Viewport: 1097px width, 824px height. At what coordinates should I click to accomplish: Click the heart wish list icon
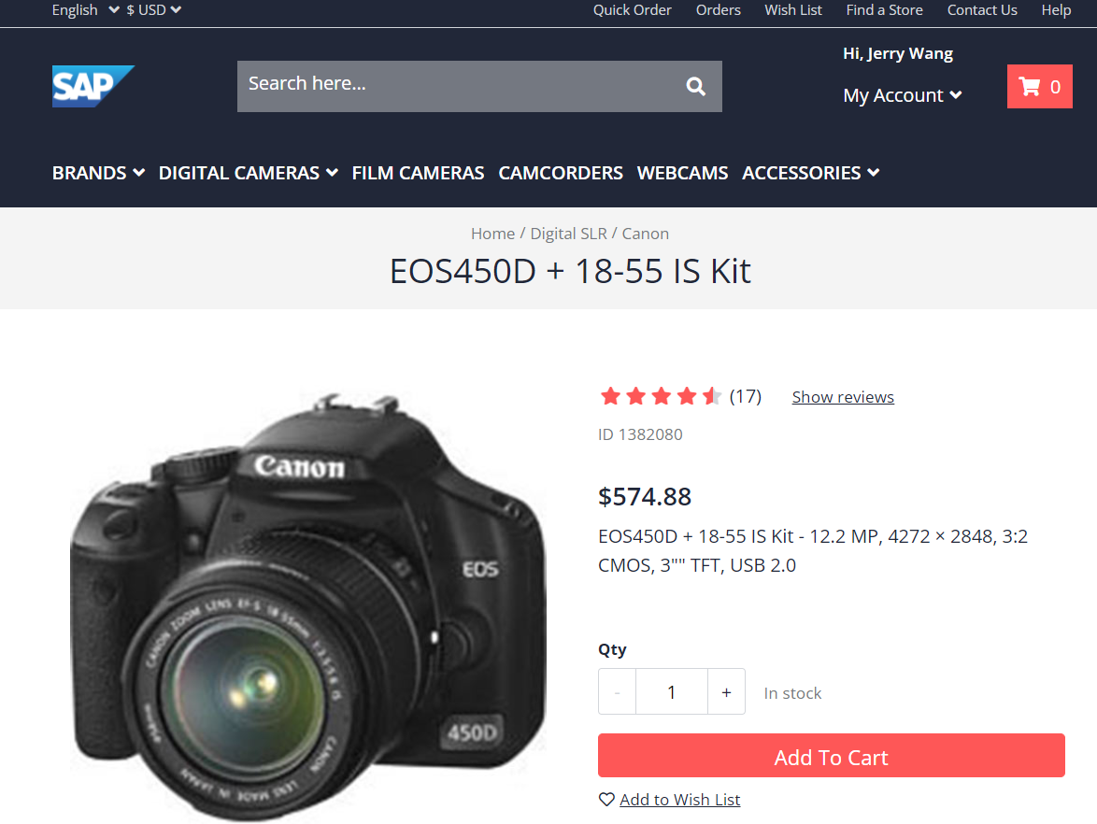(x=606, y=800)
